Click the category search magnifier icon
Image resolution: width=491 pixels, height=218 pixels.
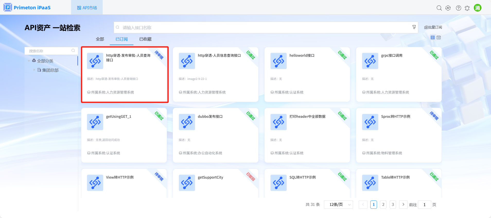73,51
